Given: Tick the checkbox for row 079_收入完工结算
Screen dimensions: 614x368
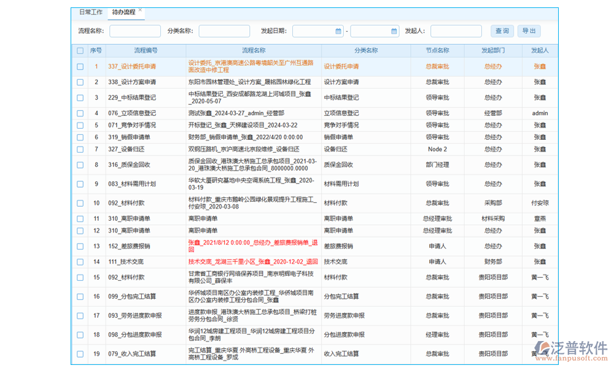Looking at the screenshot, I should pos(80,354).
